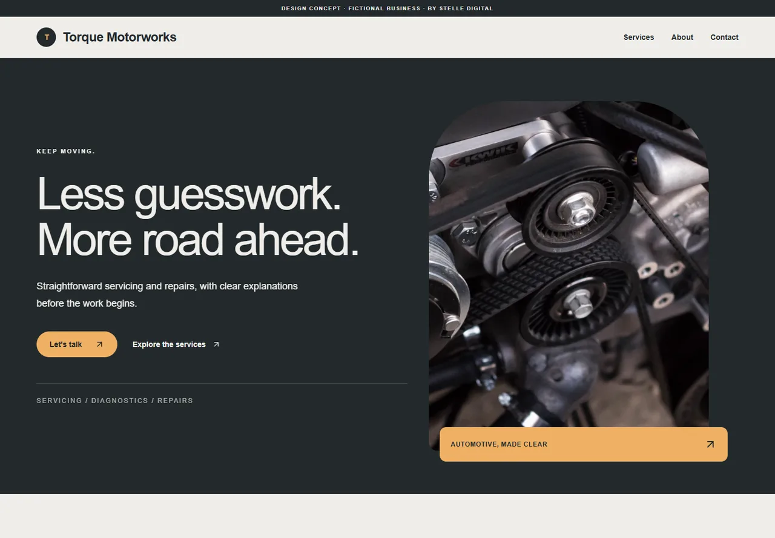Click the Less guesswork. More road ahead. headline
This screenshot has width=775, height=538.
[198, 217]
